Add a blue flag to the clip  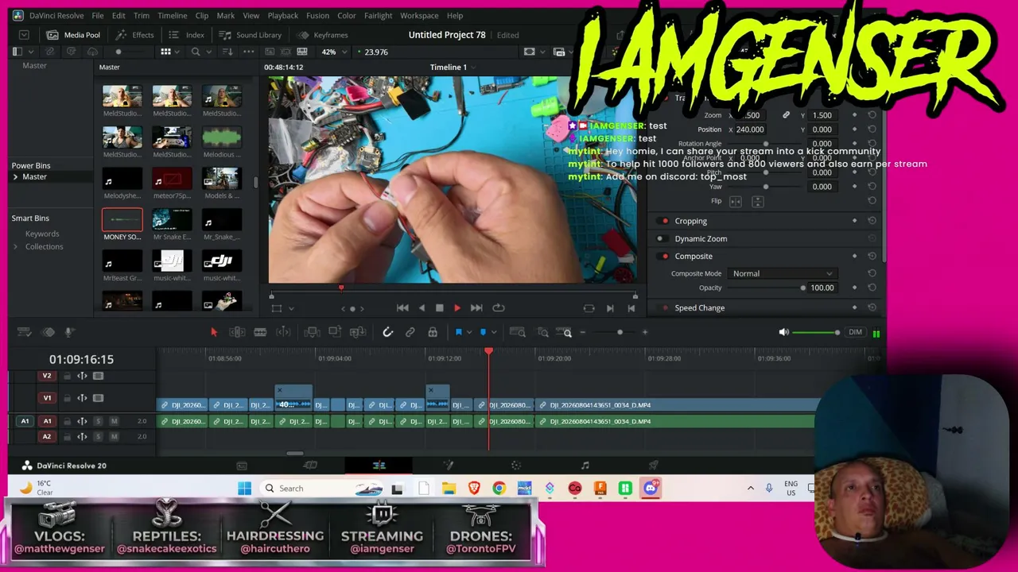[458, 332]
